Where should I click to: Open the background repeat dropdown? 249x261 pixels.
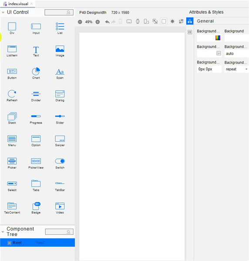(x=236, y=69)
